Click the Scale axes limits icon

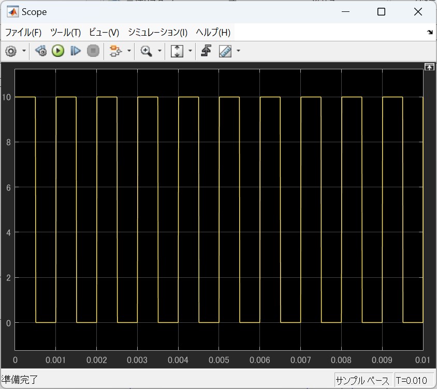pos(177,51)
